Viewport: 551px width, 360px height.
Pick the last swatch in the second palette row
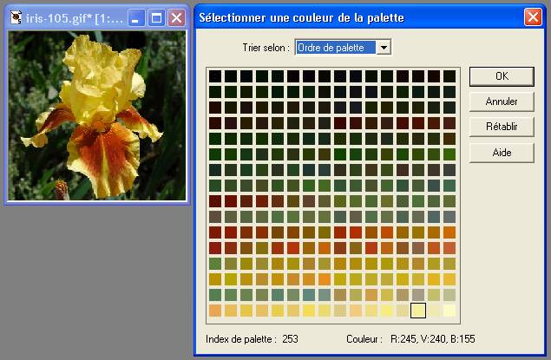(449, 92)
